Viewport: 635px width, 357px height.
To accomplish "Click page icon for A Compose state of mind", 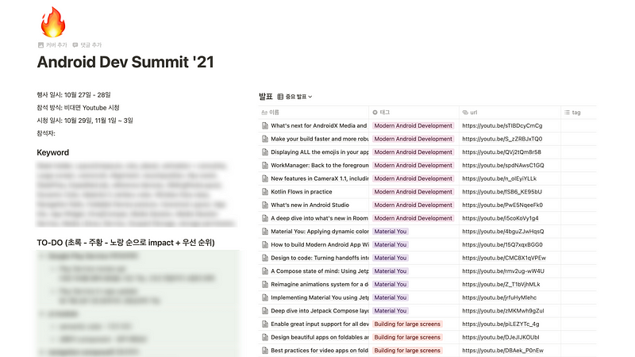I will [265, 271].
